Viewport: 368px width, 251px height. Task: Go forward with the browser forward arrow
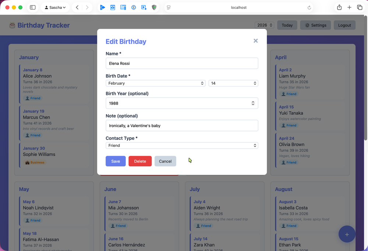click(87, 7)
